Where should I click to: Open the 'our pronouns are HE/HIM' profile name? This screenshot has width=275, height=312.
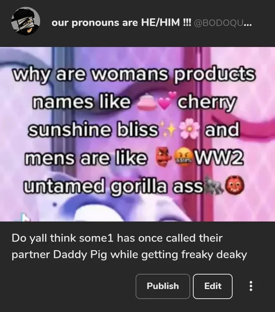pos(121,23)
